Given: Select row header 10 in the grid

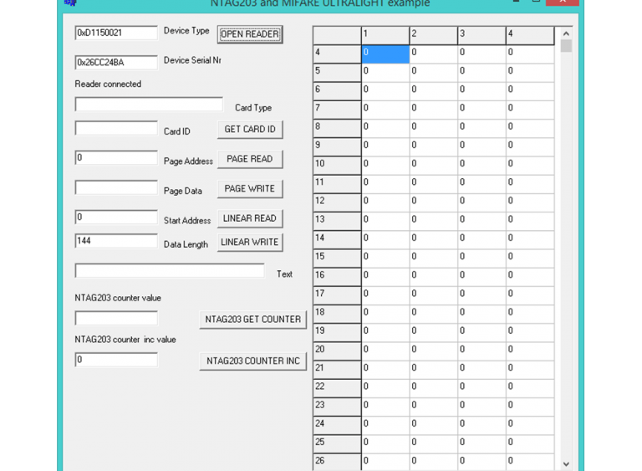Looking at the screenshot, I should click(337, 165).
